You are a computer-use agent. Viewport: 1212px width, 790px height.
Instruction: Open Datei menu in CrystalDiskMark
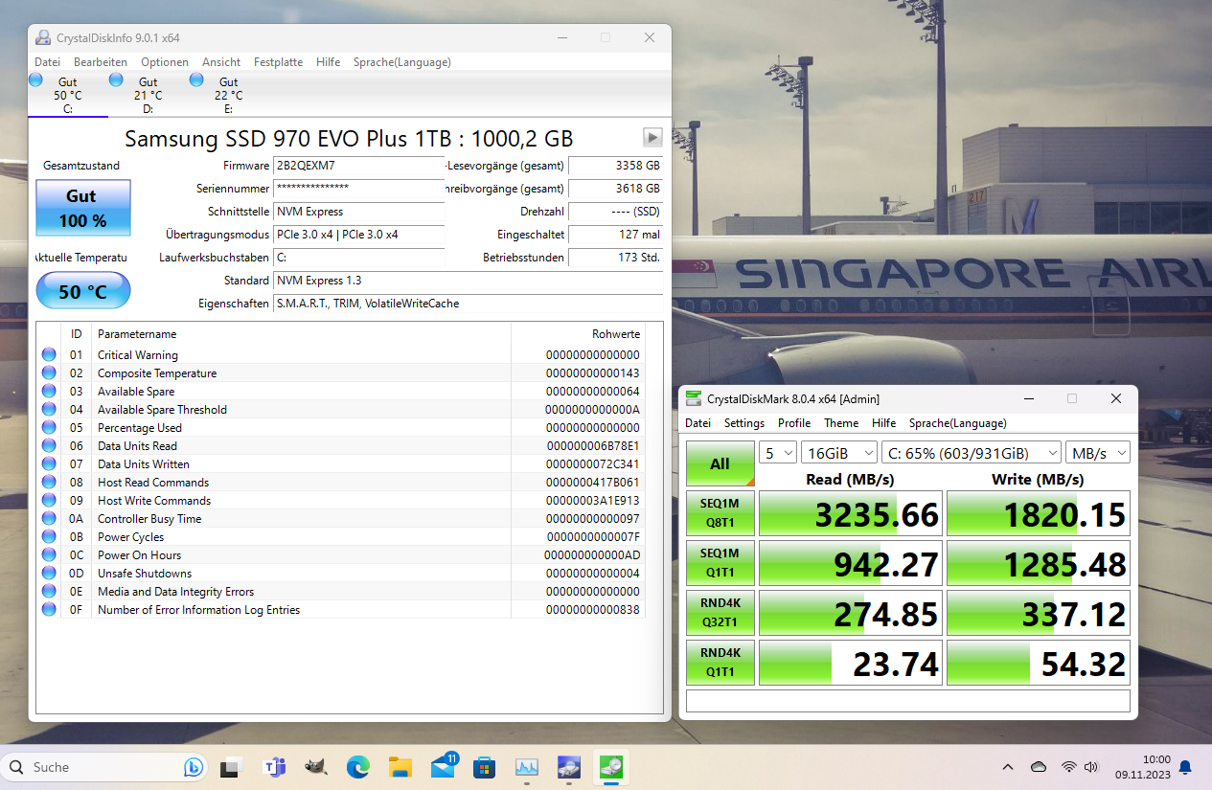[x=697, y=423]
